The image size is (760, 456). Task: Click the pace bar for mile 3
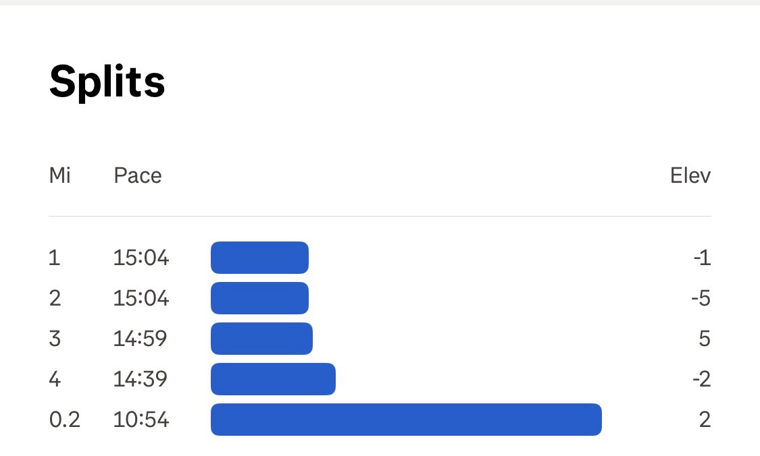261,339
